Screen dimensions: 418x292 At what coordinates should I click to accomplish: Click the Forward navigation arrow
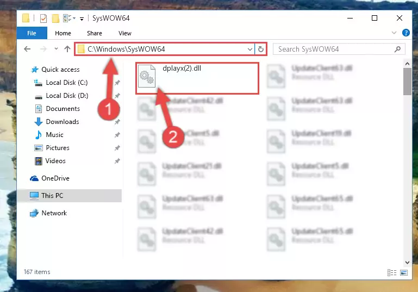(x=43, y=49)
